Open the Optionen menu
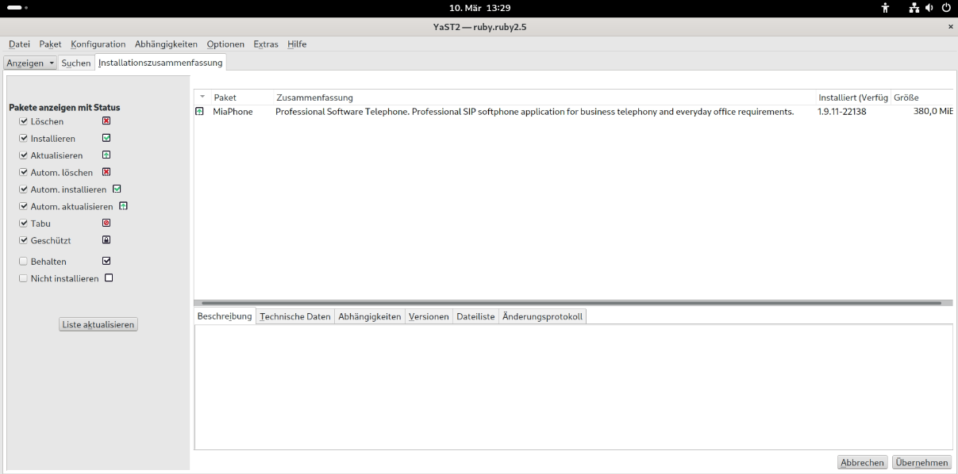The height and width of the screenshot is (474, 958). click(225, 44)
